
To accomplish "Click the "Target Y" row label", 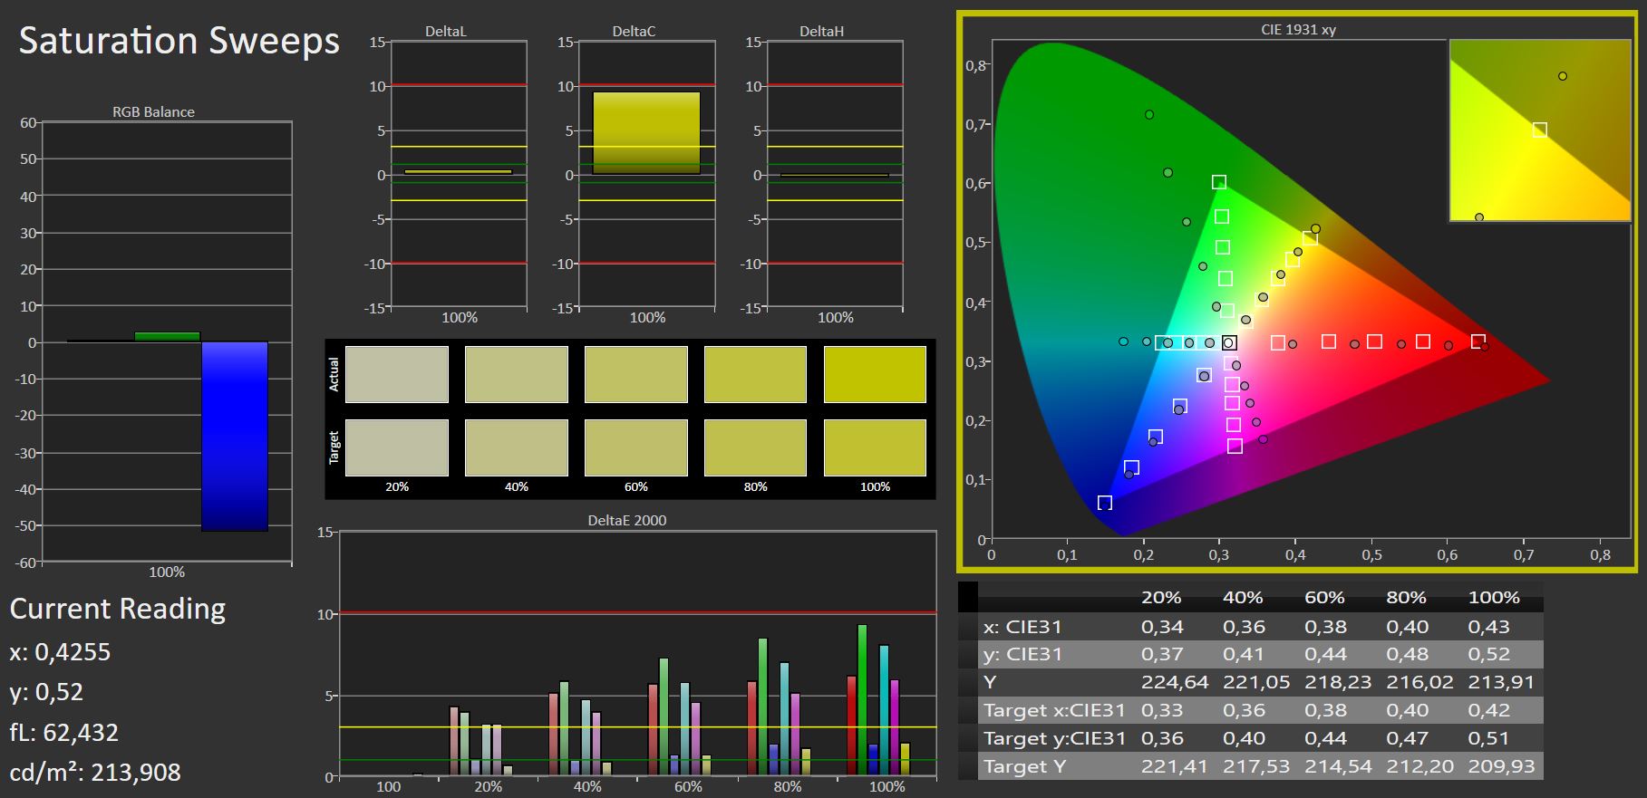I will click(1022, 766).
